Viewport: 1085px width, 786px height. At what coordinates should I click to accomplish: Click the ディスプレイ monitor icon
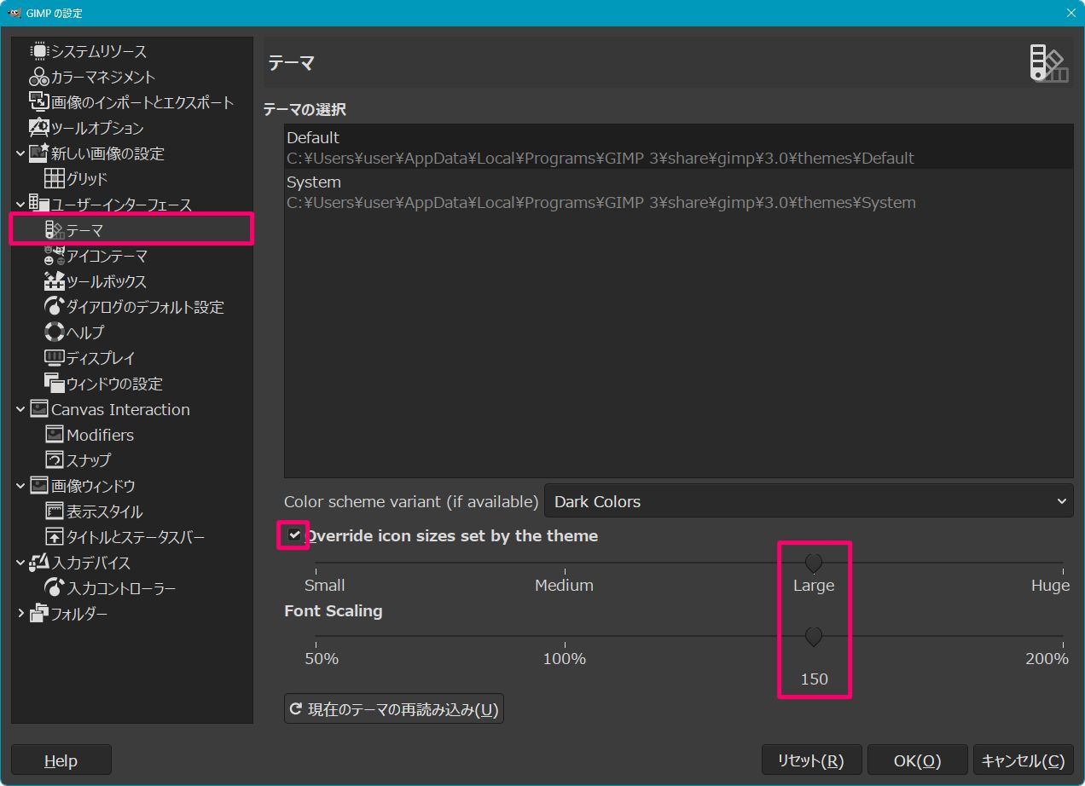click(55, 358)
